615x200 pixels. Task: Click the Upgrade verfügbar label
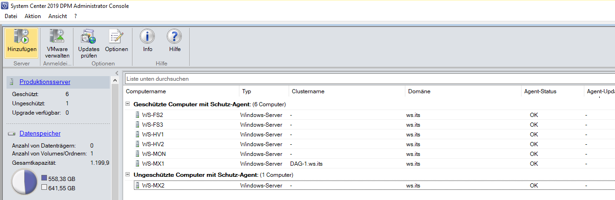pos(37,113)
